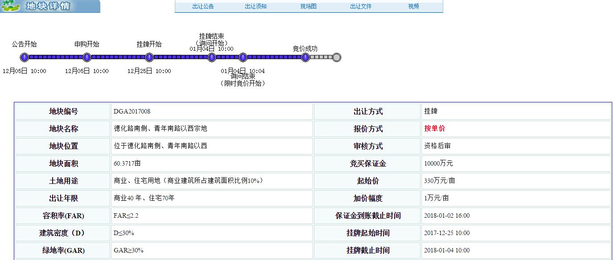614x260 pixels.
Task: Click the 60.3717亩 area value
Action: pyautogui.click(x=129, y=163)
